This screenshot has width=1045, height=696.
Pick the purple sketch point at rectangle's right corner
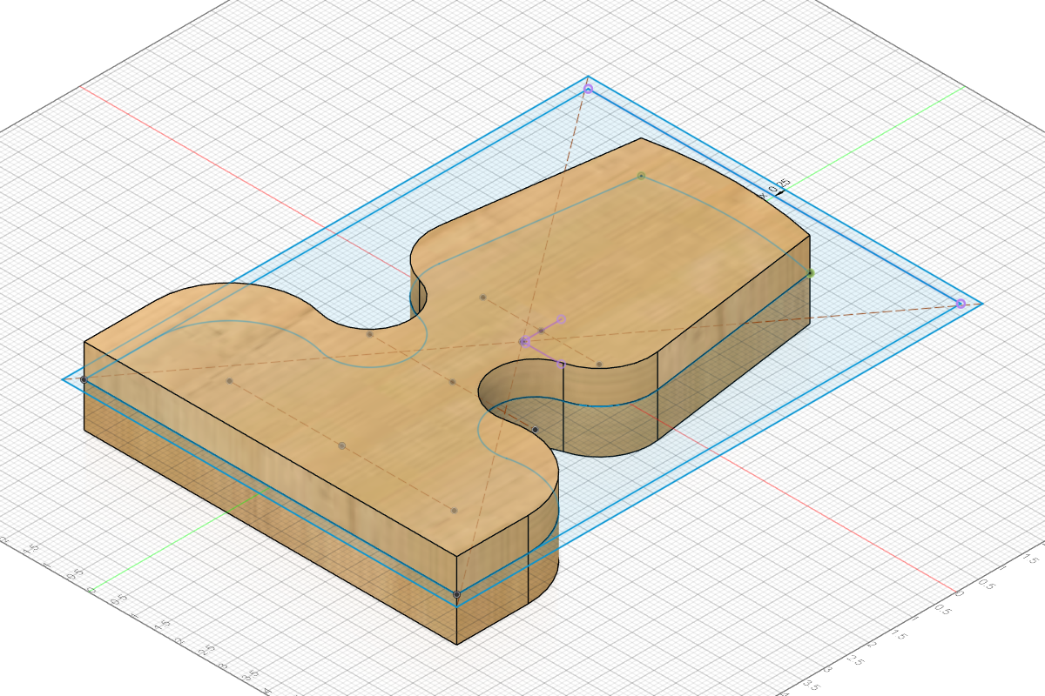click(961, 304)
